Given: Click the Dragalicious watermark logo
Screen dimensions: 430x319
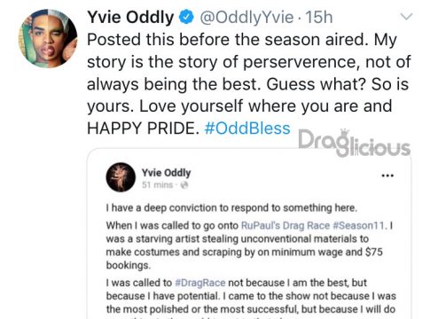Looking at the screenshot, I should point(354,143).
